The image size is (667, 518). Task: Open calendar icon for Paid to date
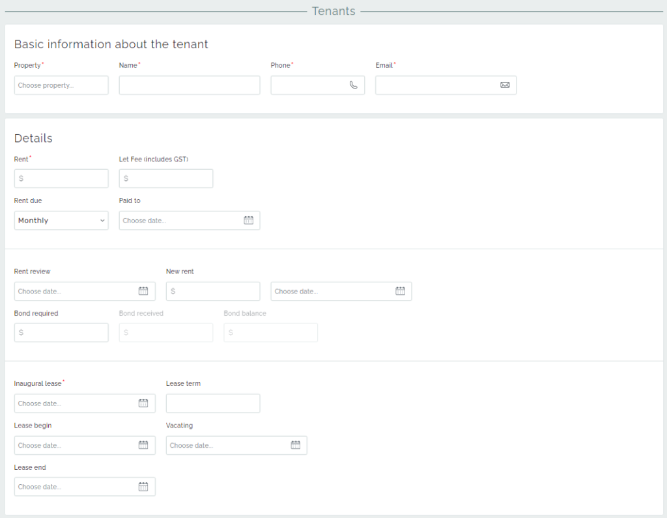pyautogui.click(x=248, y=221)
